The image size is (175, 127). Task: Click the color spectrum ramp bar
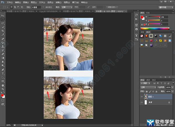(155, 29)
